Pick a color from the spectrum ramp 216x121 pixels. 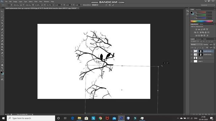(x=202, y=22)
